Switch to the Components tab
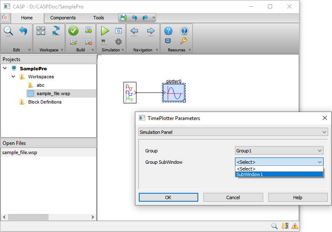The height and width of the screenshot is (232, 332). point(63,18)
